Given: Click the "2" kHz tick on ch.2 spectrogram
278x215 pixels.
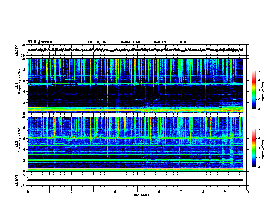Looking at the screenshot, I should pyautogui.click(x=25, y=161).
